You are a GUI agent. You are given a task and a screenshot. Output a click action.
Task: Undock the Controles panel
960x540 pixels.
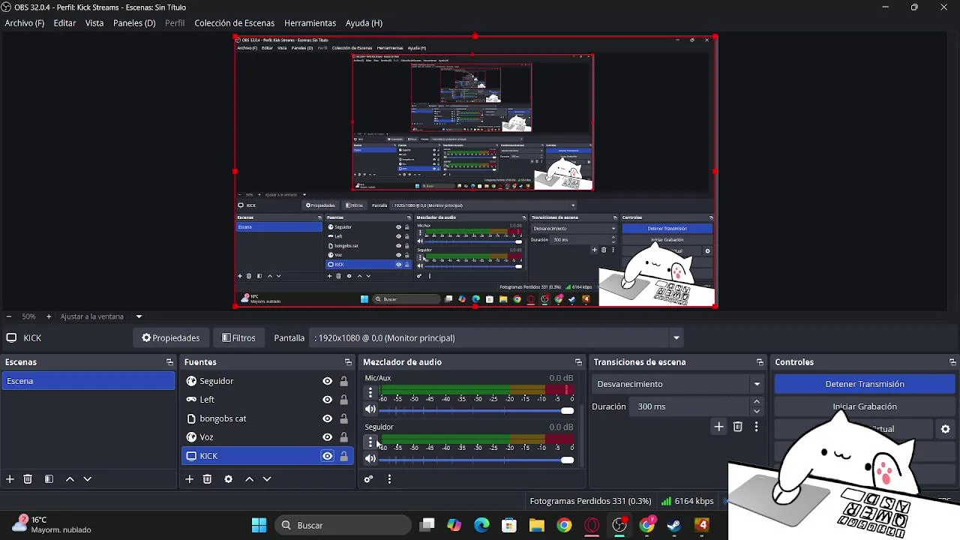952,362
